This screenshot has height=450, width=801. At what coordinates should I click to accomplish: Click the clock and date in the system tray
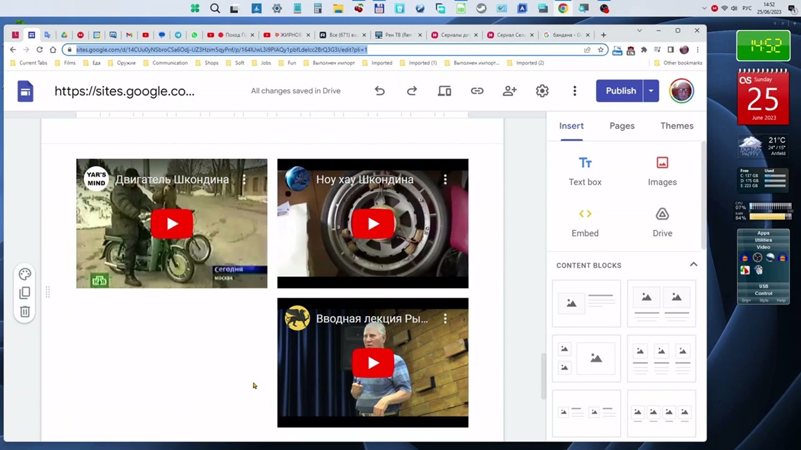[769, 8]
